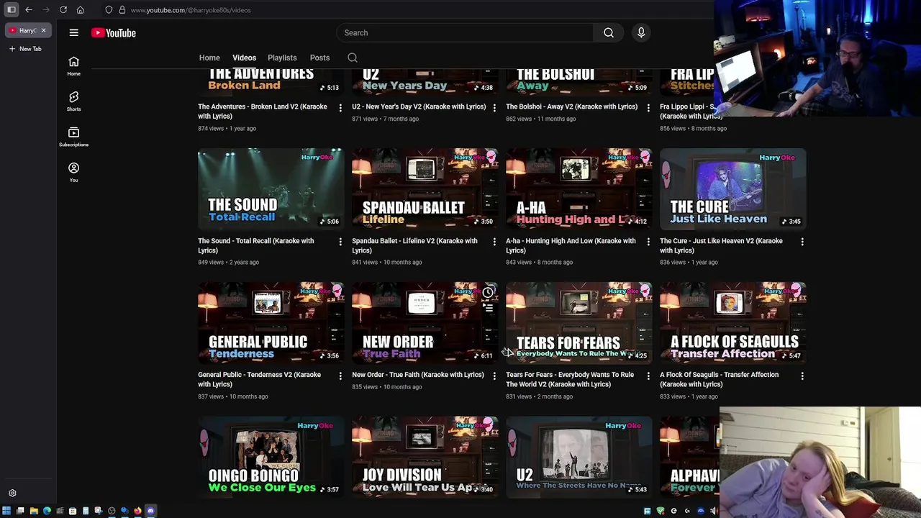
Task: Open the Firefox sidebar settings gear
Action: click(12, 494)
